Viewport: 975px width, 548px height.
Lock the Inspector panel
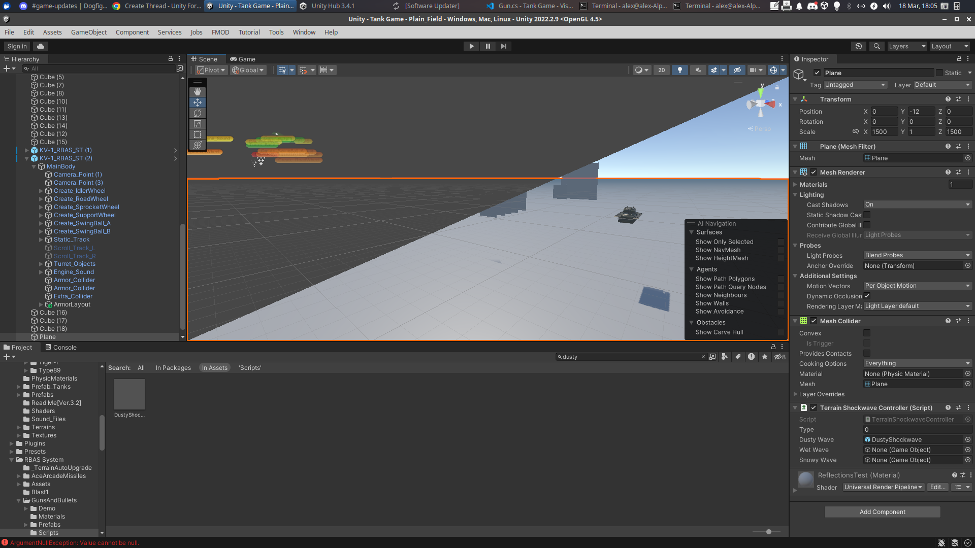click(959, 59)
